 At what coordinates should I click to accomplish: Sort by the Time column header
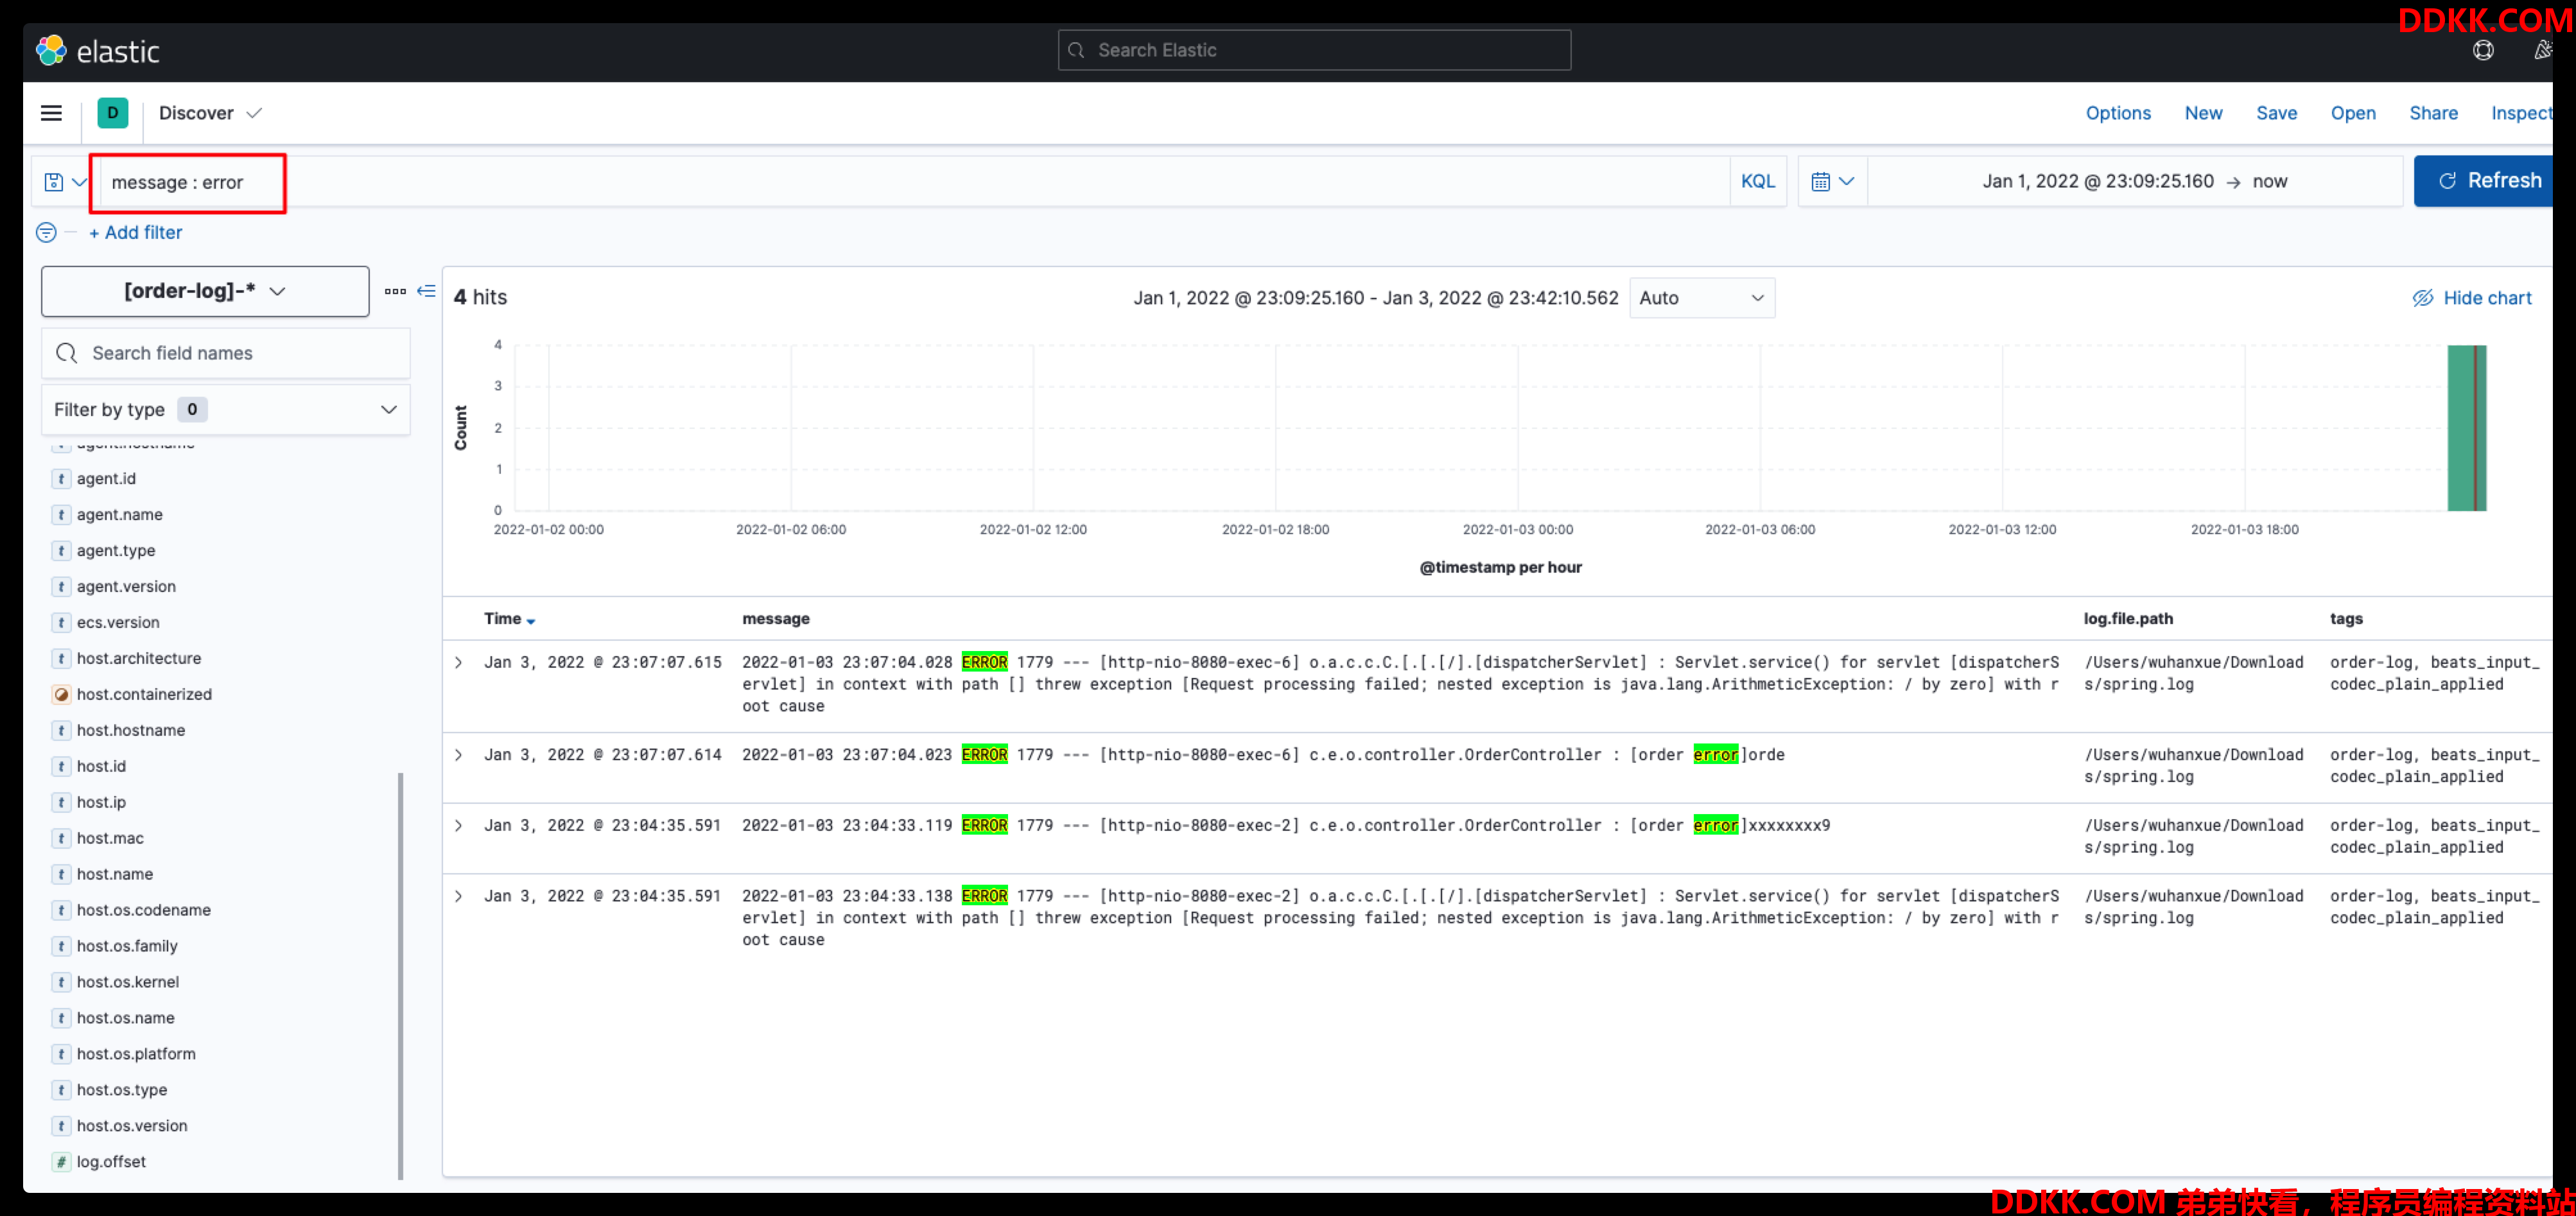click(509, 619)
